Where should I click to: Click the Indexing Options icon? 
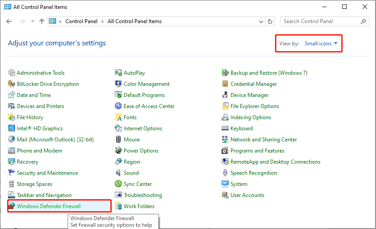coord(225,117)
